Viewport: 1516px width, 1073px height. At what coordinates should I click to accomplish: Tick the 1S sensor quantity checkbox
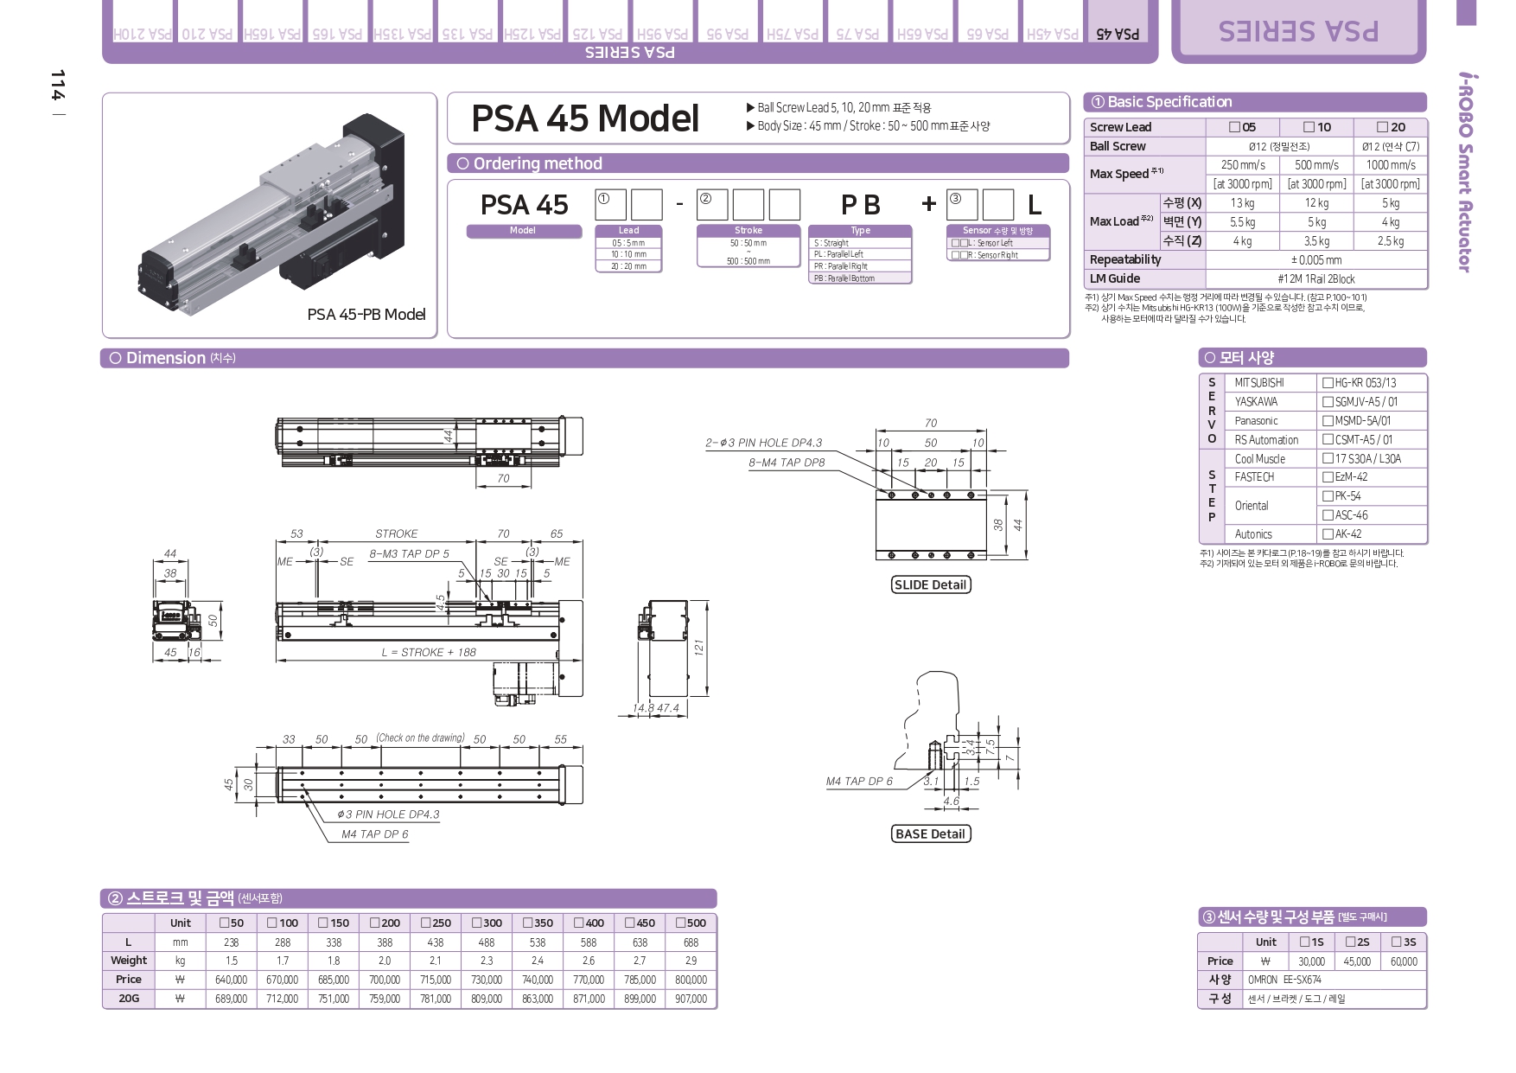(1304, 942)
